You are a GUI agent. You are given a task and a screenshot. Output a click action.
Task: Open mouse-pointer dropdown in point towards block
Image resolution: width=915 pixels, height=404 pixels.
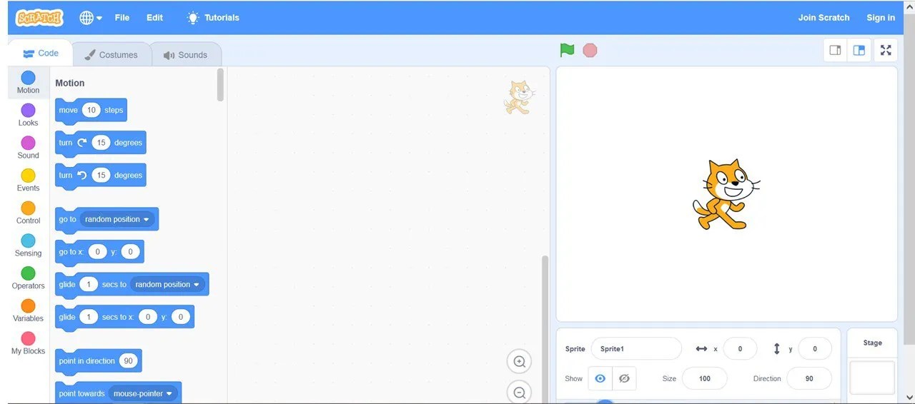click(x=143, y=393)
